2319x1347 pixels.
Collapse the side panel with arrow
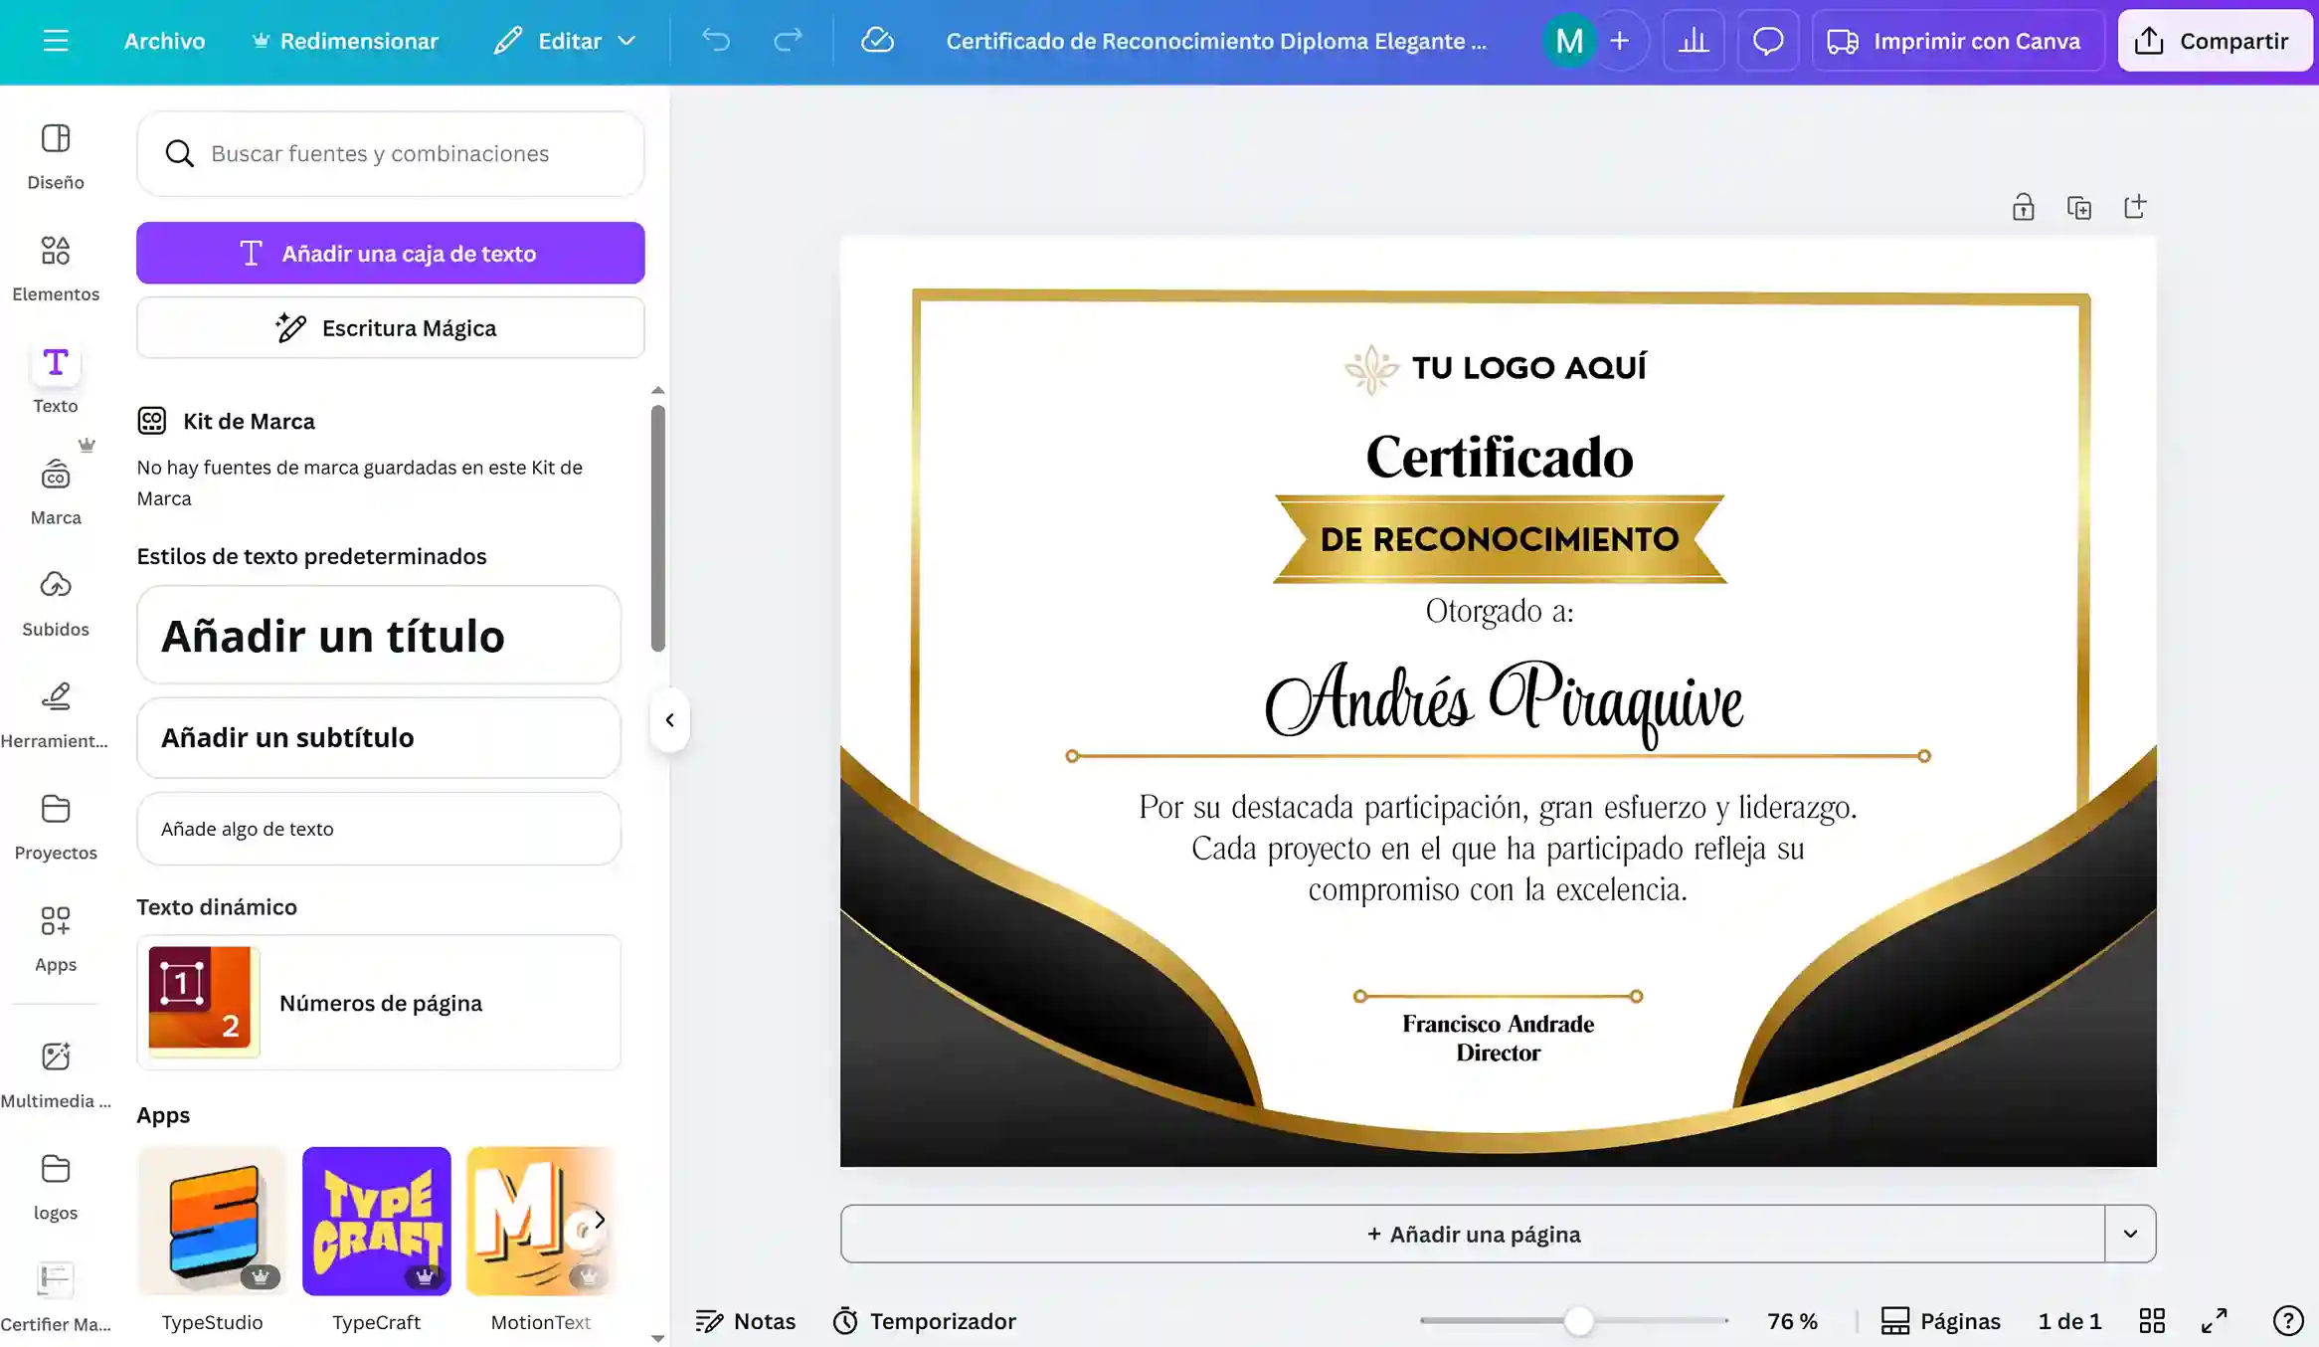tap(669, 719)
